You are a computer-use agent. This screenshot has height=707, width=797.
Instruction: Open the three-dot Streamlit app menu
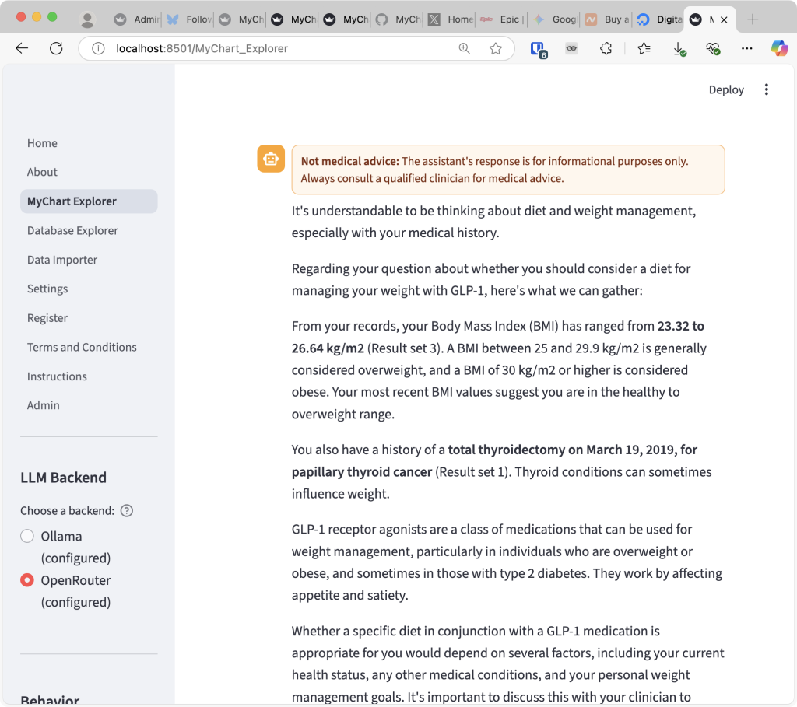(x=766, y=89)
